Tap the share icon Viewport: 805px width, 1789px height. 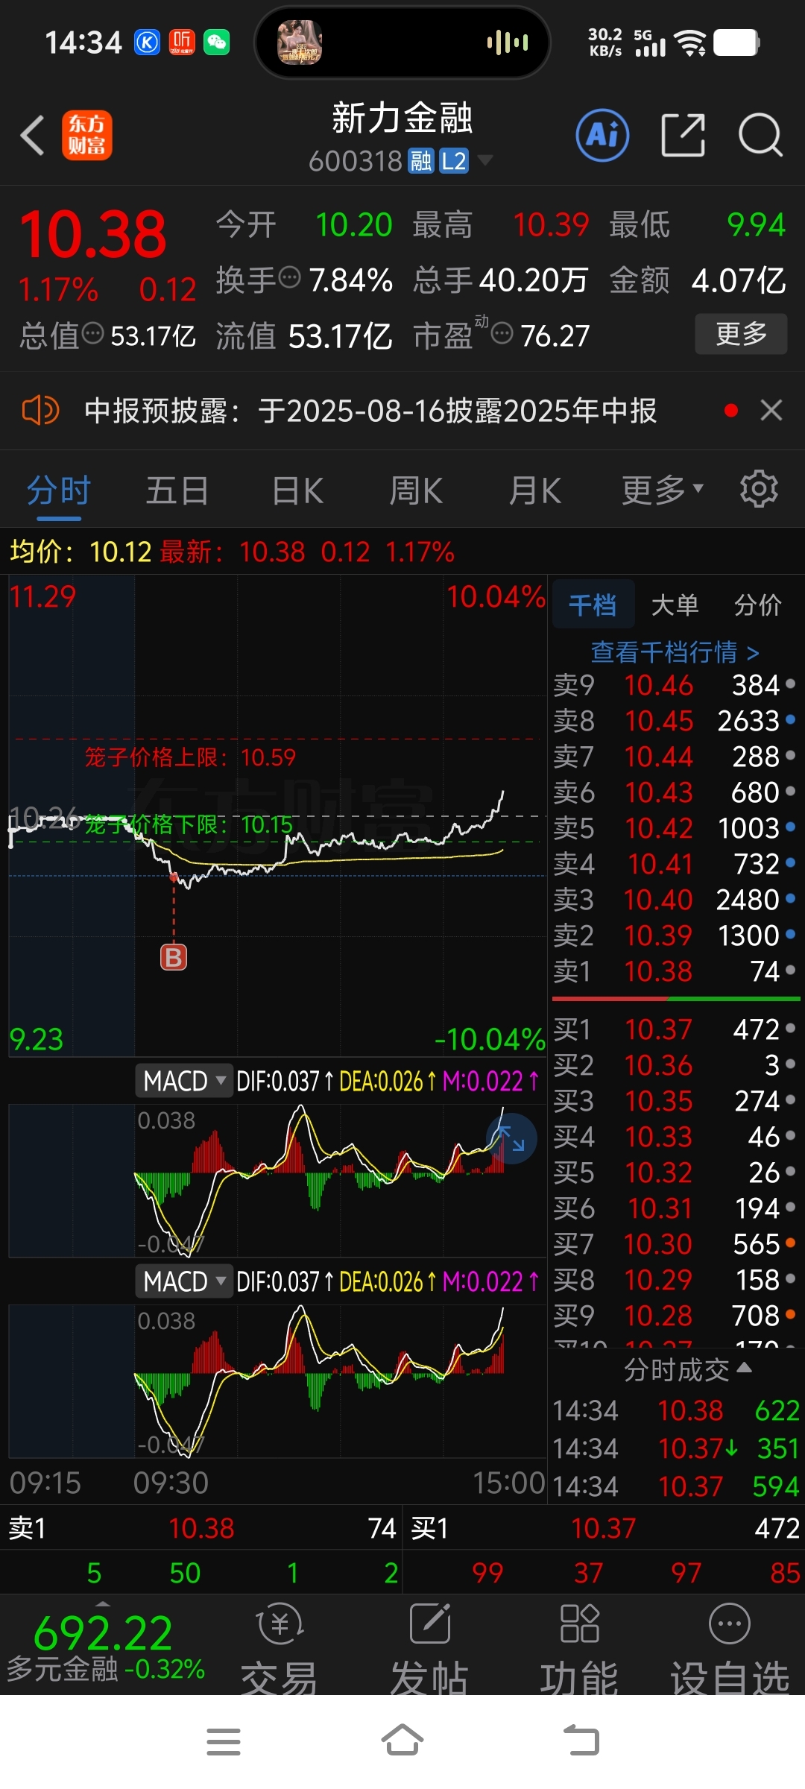pyautogui.click(x=683, y=136)
